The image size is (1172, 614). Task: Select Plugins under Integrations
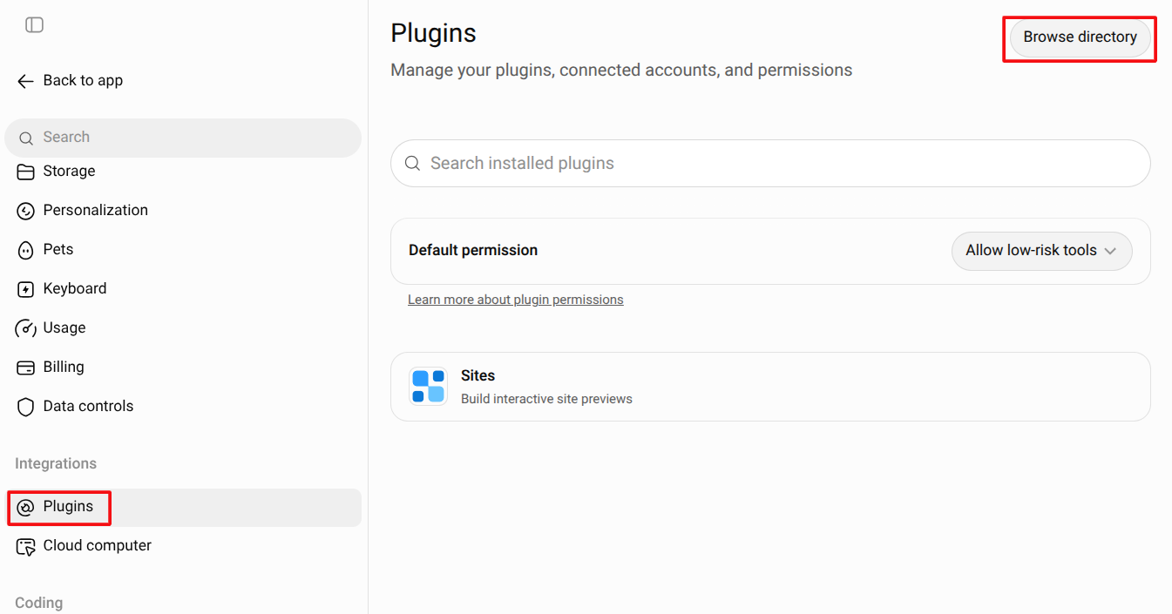click(183, 508)
